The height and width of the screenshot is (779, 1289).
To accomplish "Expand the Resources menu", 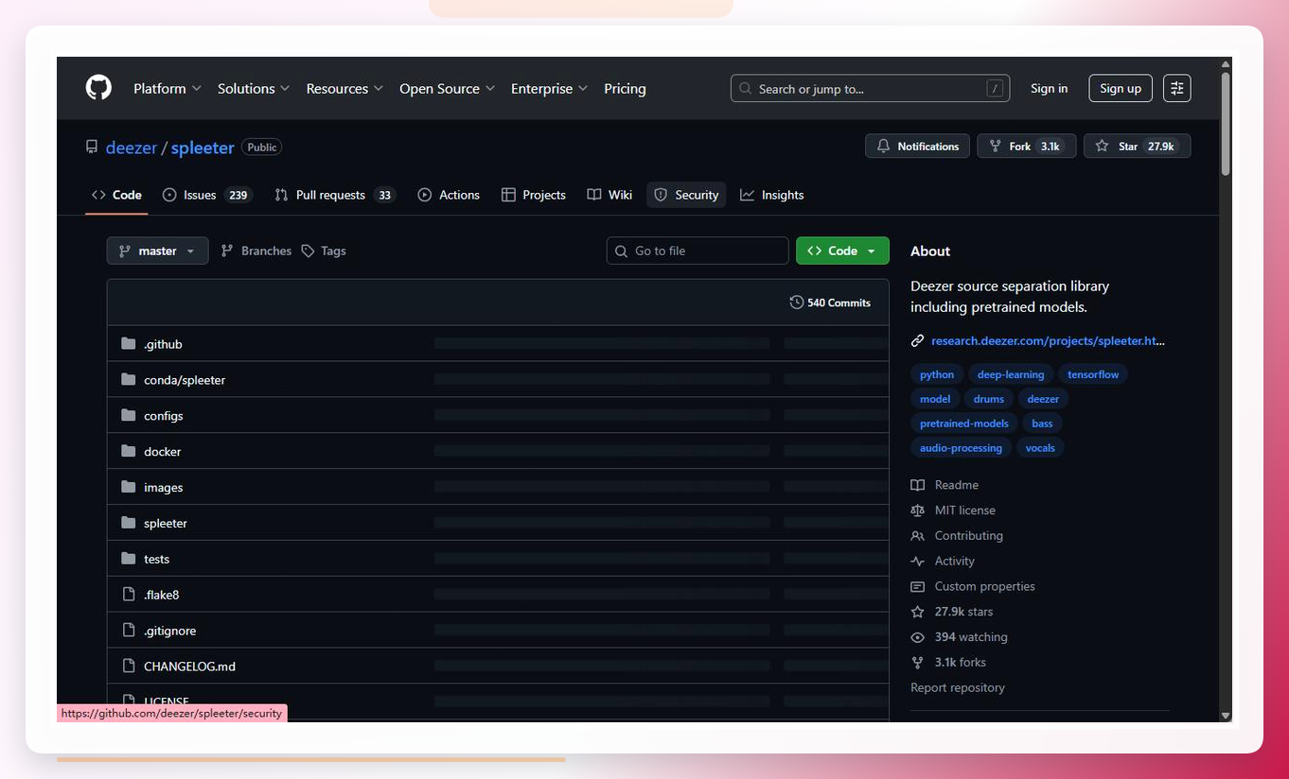I will tap(344, 88).
